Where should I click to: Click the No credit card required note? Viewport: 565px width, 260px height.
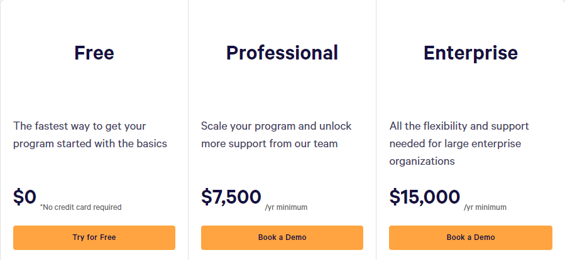coord(80,207)
